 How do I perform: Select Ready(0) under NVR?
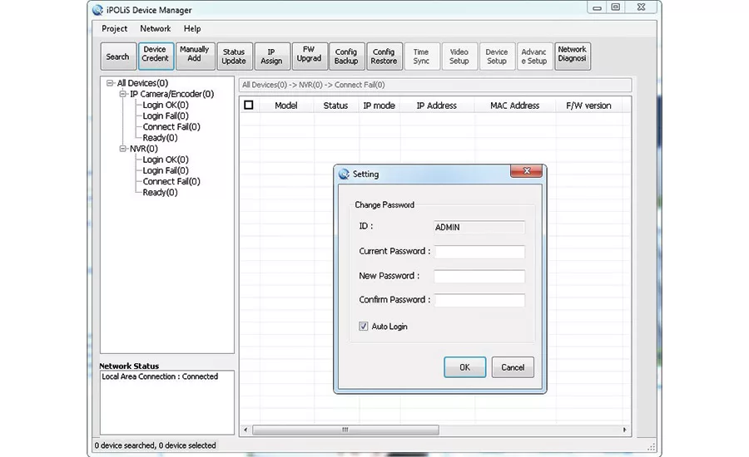[x=160, y=193]
